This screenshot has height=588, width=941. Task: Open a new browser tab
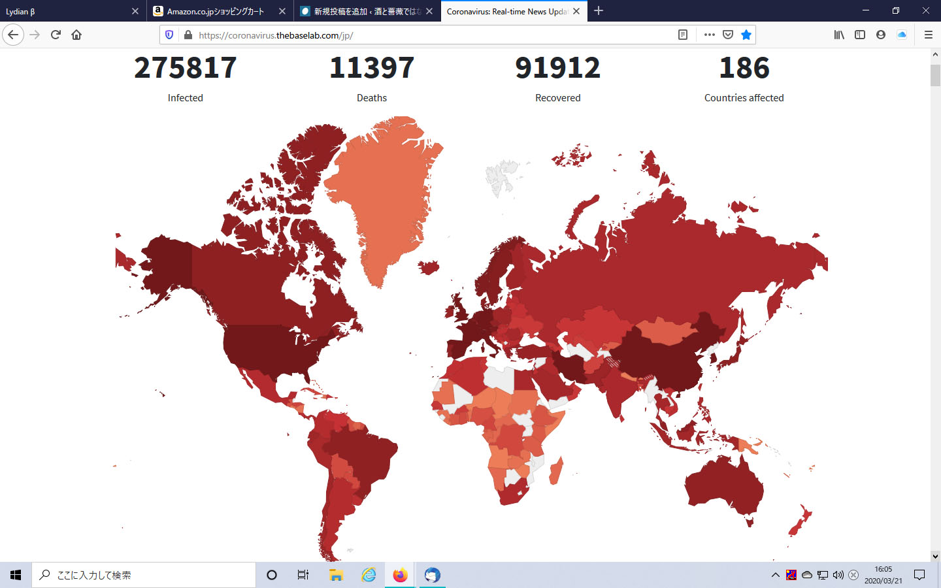(599, 11)
